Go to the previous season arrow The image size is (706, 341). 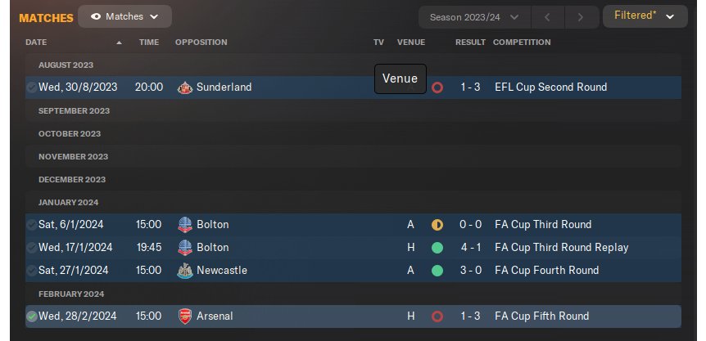click(x=546, y=16)
